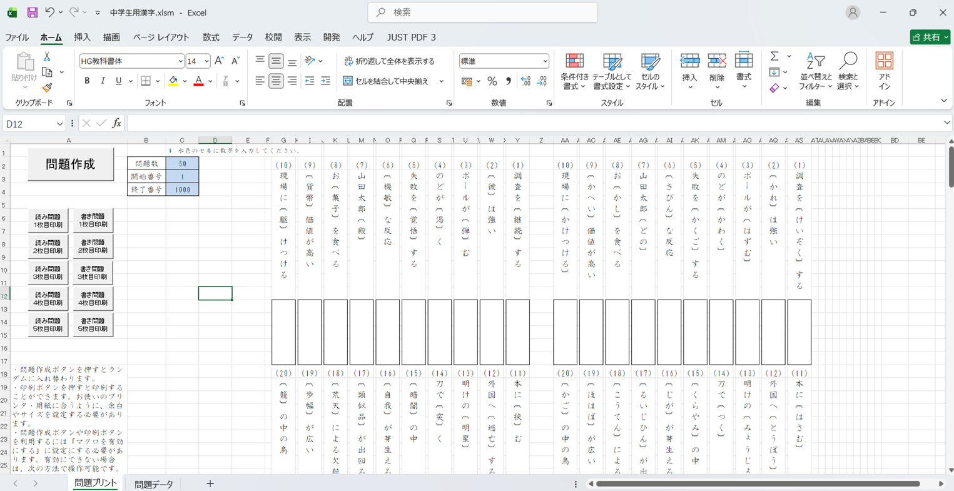Click the 検索 search box

pos(482,13)
